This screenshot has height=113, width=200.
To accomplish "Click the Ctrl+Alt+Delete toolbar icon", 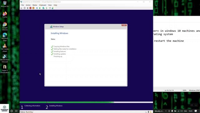I will 21,8.
